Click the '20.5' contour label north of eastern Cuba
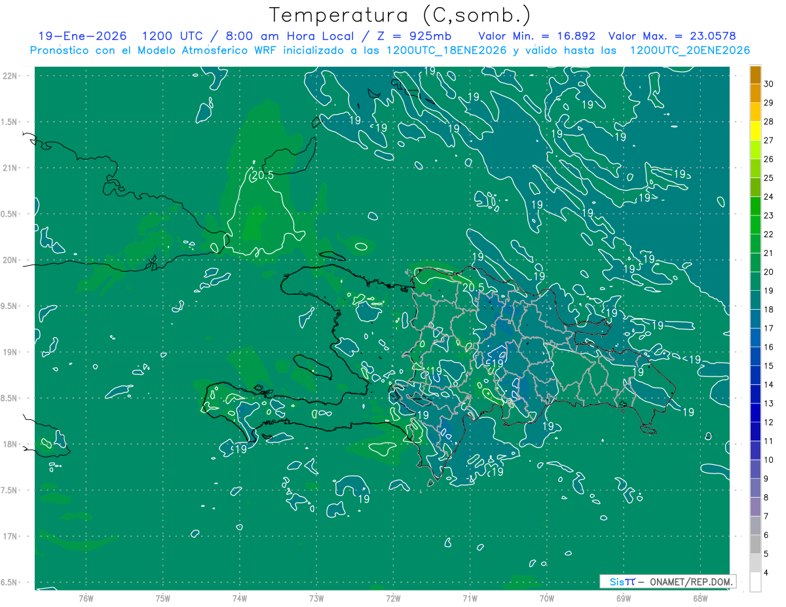The width and height of the screenshot is (786, 607). pyautogui.click(x=261, y=175)
